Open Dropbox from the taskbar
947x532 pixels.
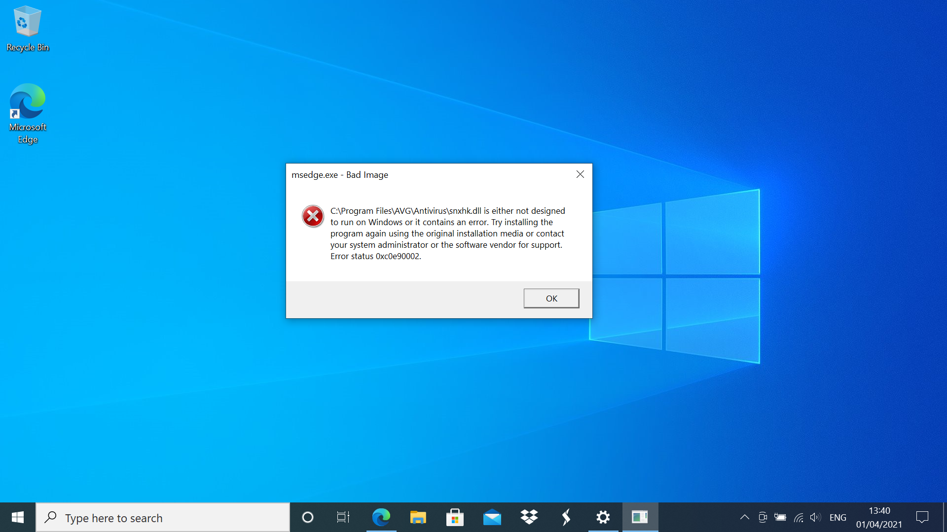click(529, 517)
